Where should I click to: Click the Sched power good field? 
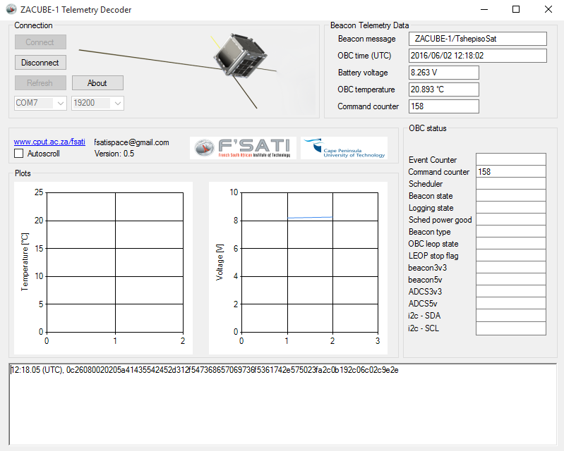click(x=511, y=219)
